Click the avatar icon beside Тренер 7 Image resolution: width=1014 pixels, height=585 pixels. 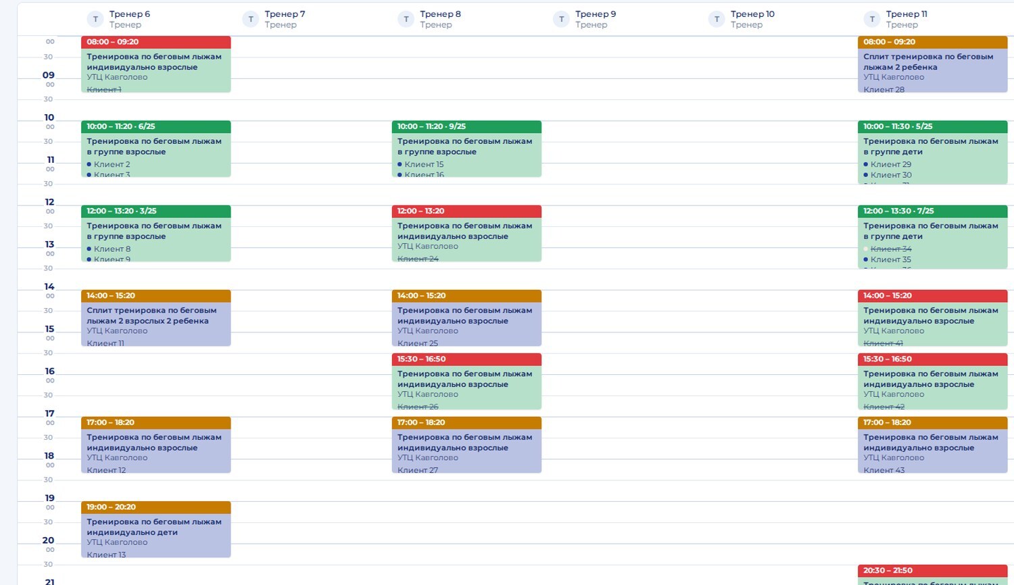point(251,20)
